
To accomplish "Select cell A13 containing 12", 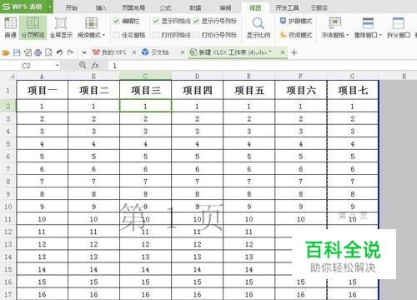I will point(42,244).
